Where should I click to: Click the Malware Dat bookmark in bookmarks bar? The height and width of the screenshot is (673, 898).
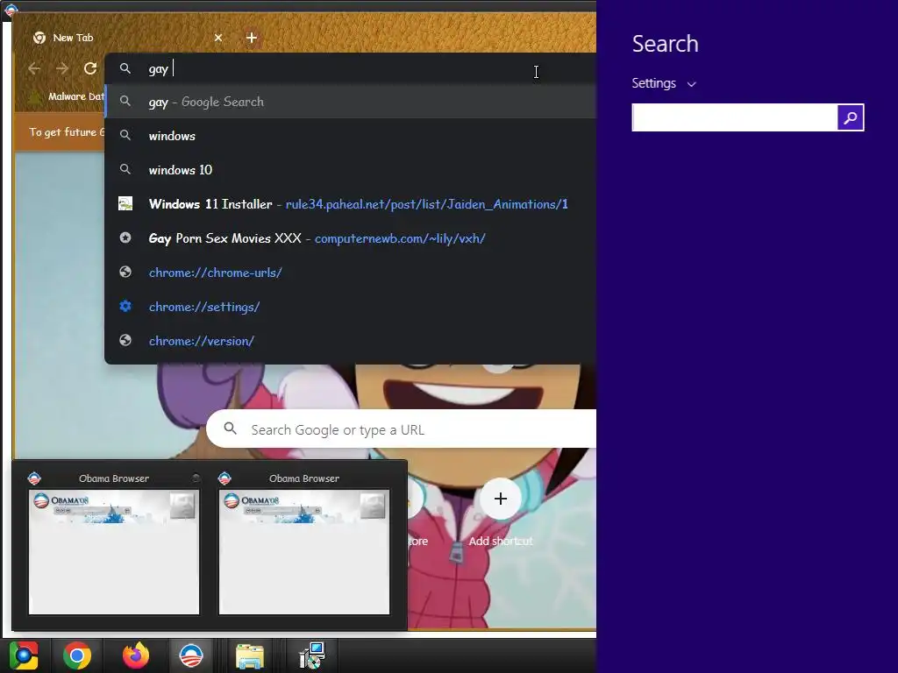(68, 96)
